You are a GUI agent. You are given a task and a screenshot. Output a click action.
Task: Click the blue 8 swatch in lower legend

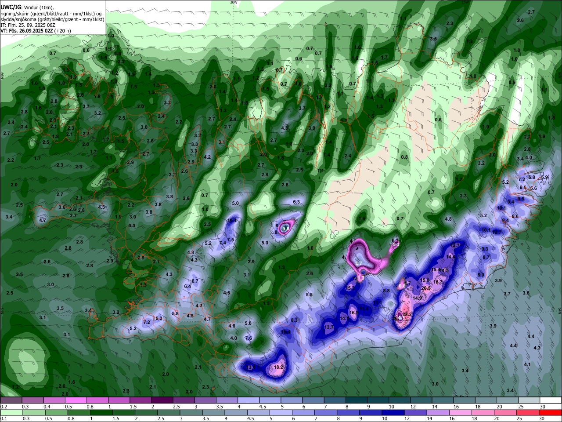click(x=348, y=413)
